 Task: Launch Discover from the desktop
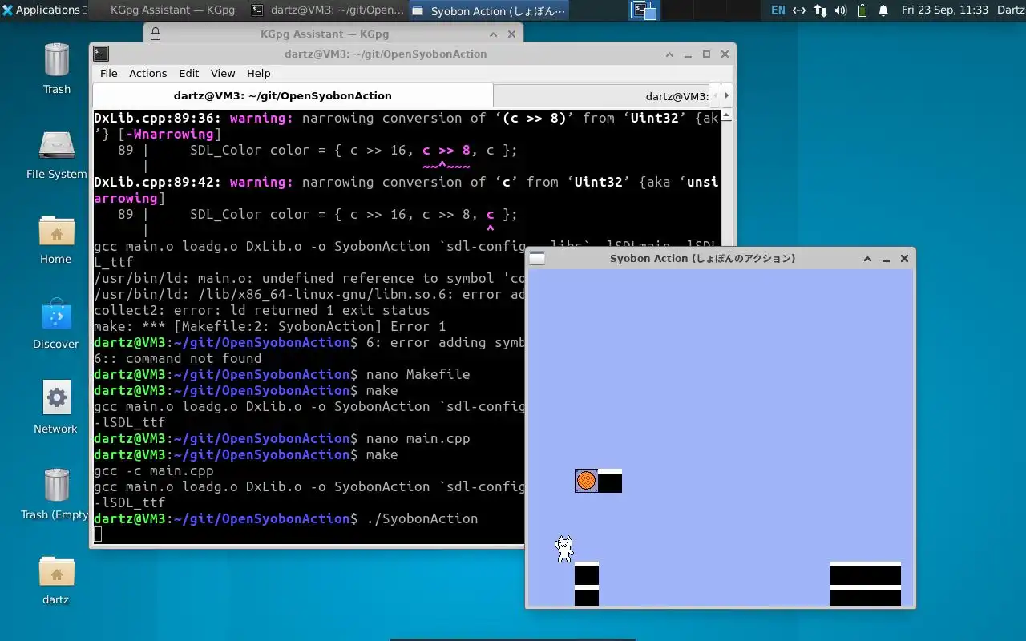click(56, 324)
